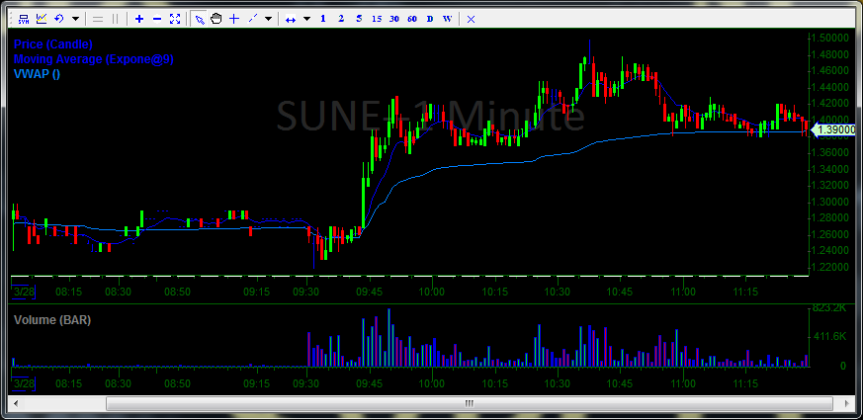Switch to the 2 minute timeframe
The width and height of the screenshot is (863, 420).
tap(341, 19)
